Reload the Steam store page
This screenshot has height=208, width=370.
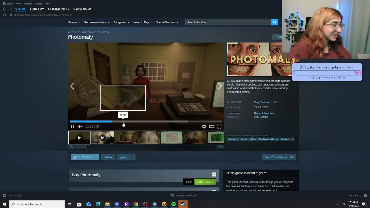(4, 15)
